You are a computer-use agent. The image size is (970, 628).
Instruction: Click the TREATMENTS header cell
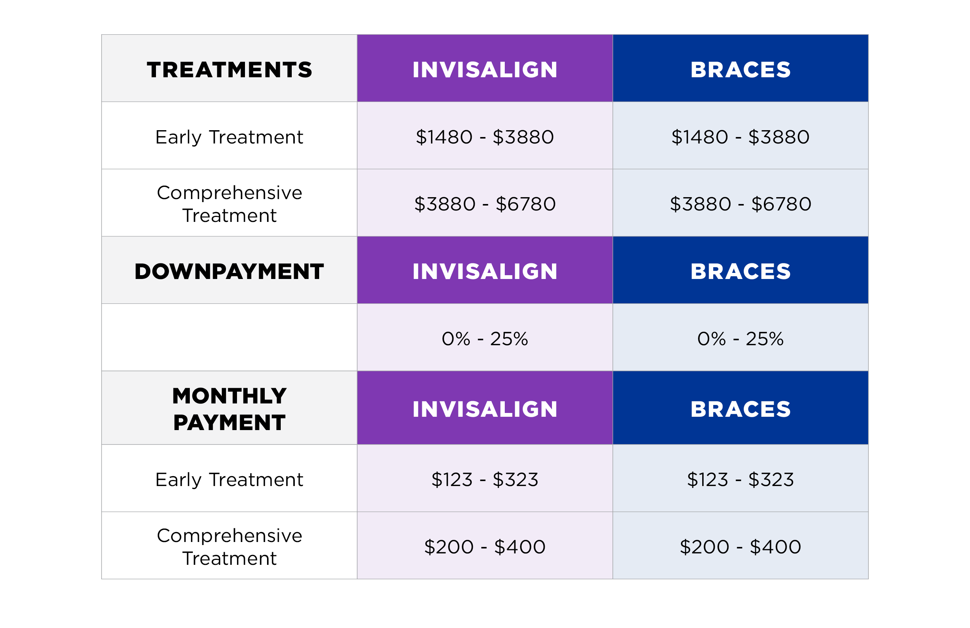tap(229, 68)
